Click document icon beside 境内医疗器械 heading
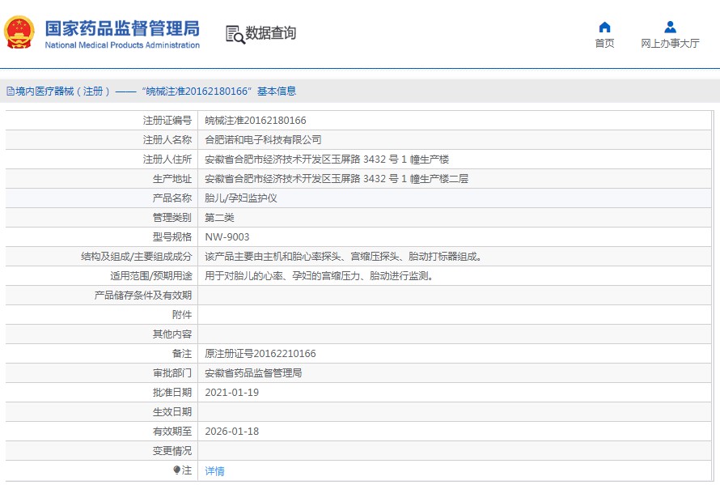Image resolution: width=720 pixels, height=485 pixels. point(10,91)
